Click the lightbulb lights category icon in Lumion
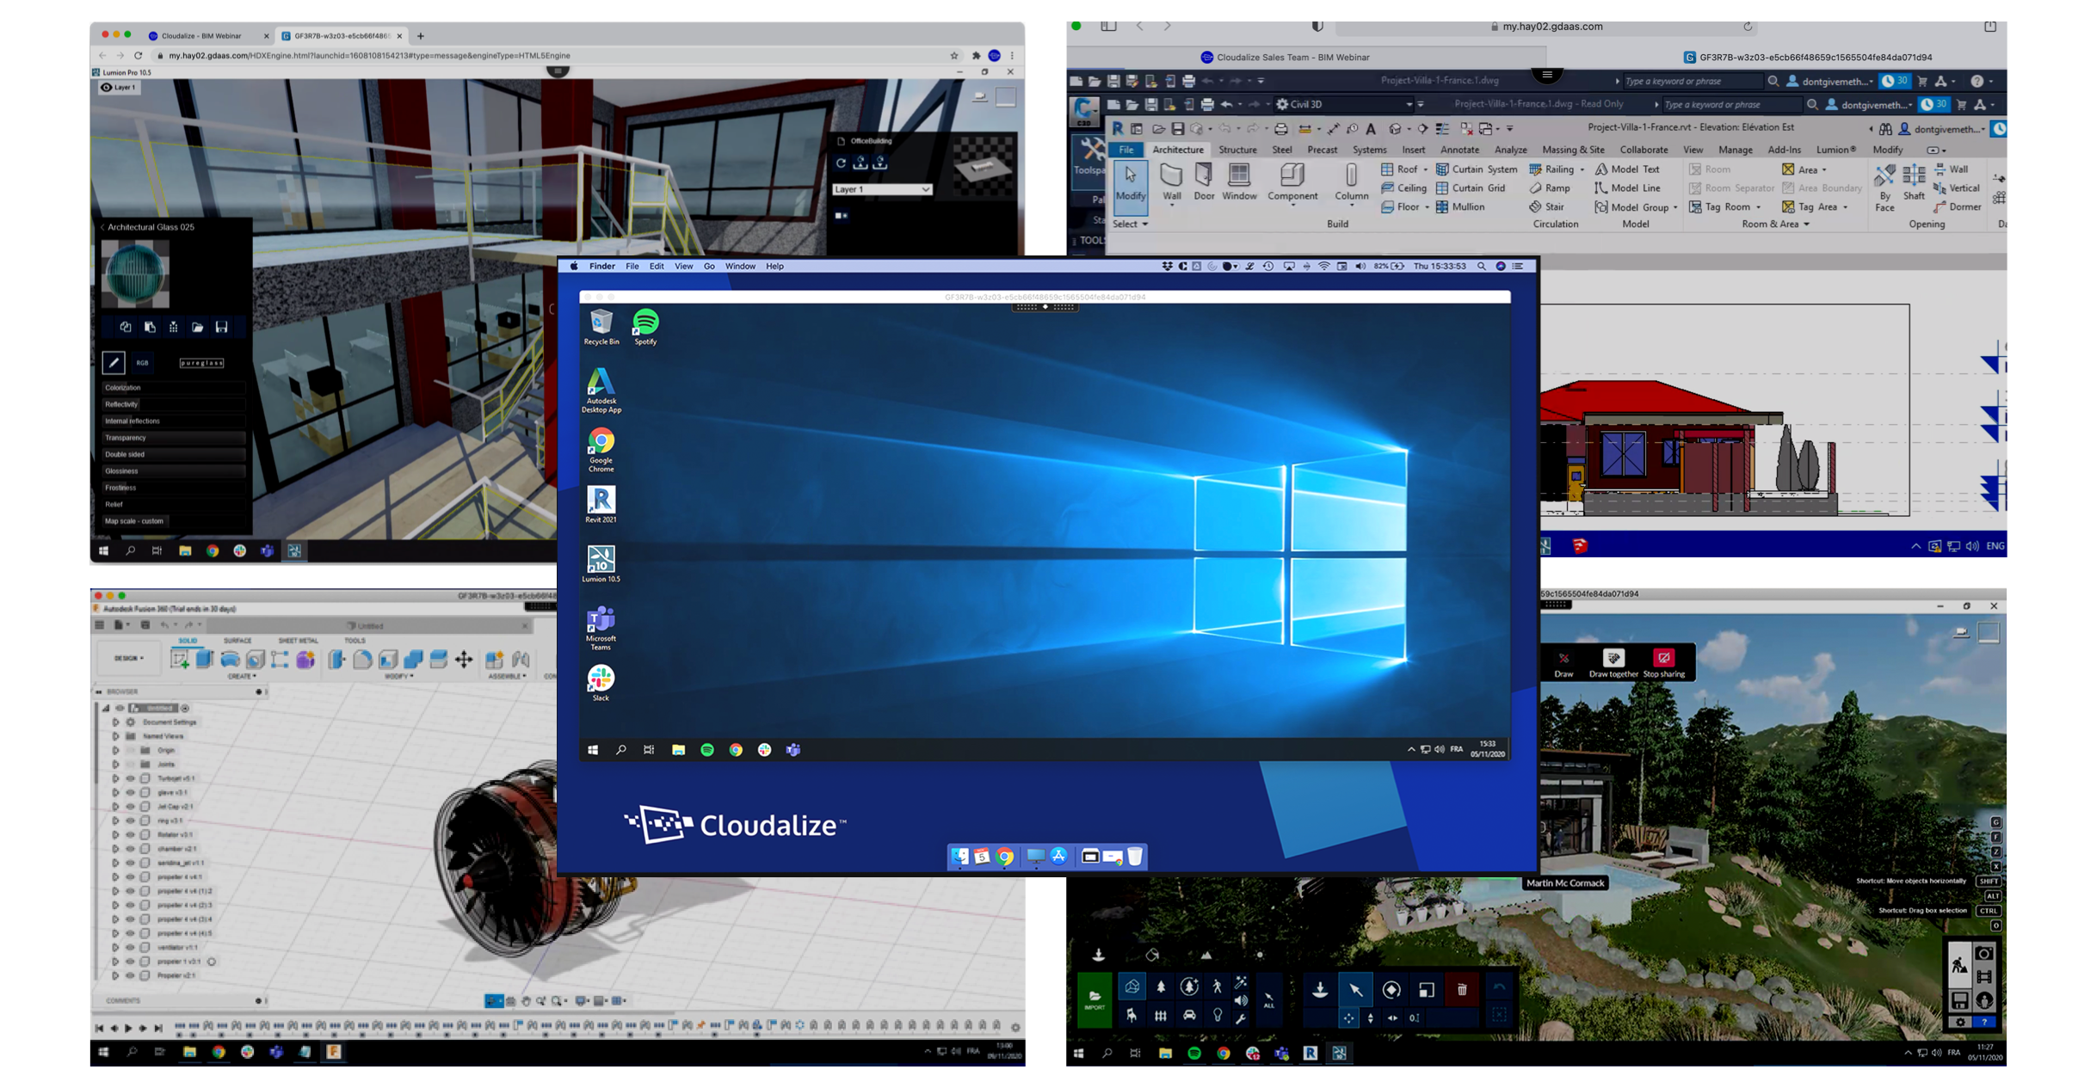Image resolution: width=2097 pixels, height=1088 pixels. 1217,1015
